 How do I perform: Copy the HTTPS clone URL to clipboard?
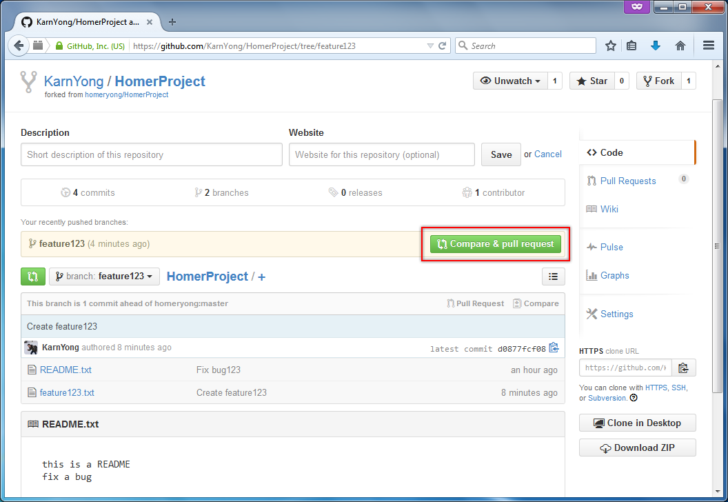point(683,368)
